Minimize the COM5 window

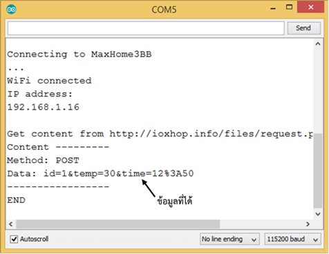[x=273, y=8]
